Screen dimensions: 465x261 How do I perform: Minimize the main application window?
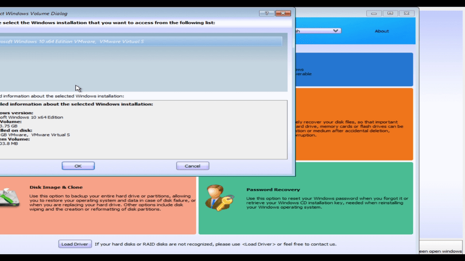pyautogui.click(x=374, y=13)
